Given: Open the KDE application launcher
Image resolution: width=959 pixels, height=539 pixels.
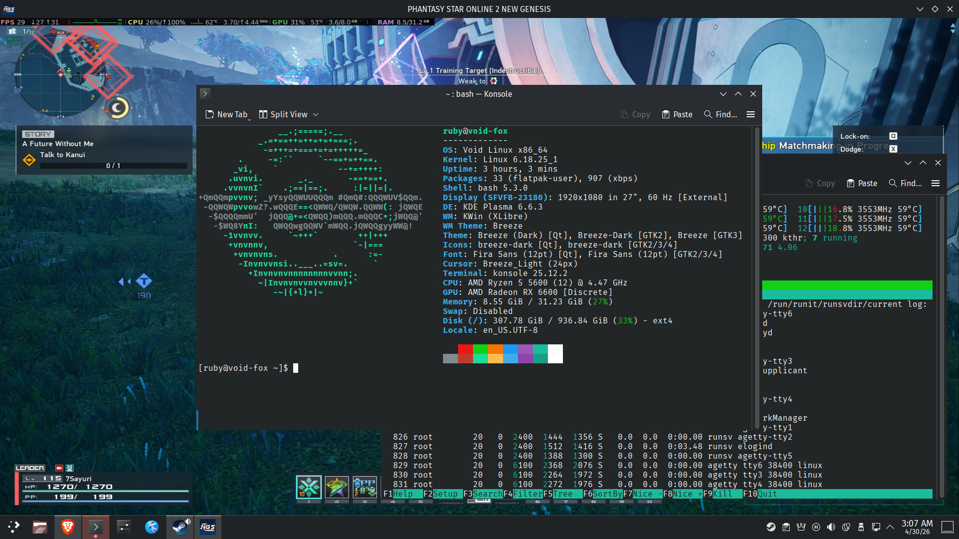Looking at the screenshot, I should click(13, 527).
